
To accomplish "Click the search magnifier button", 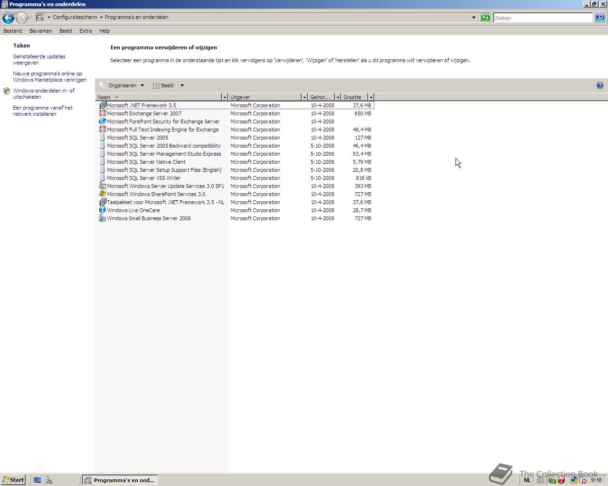I will pyautogui.click(x=600, y=18).
